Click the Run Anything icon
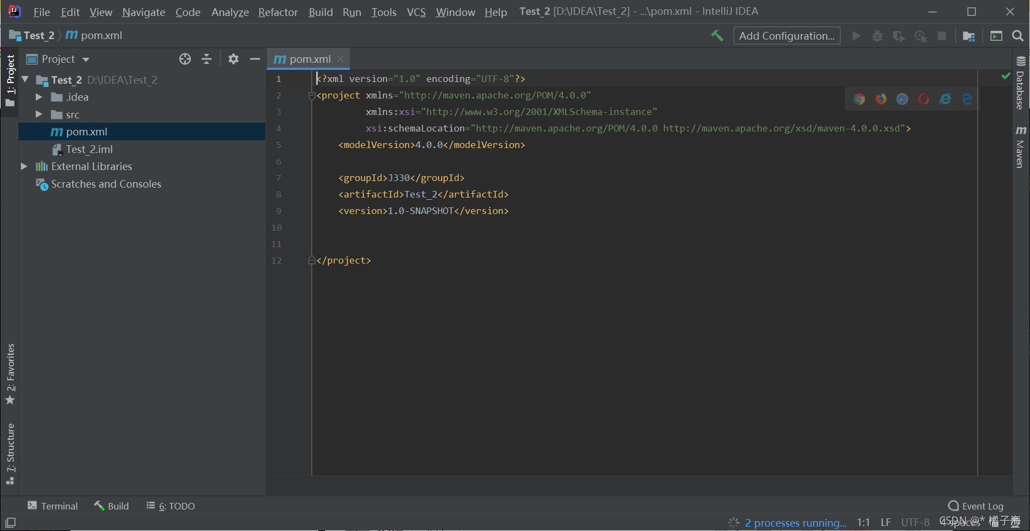Screen dimensions: 1030x531 pyautogui.click(x=996, y=36)
